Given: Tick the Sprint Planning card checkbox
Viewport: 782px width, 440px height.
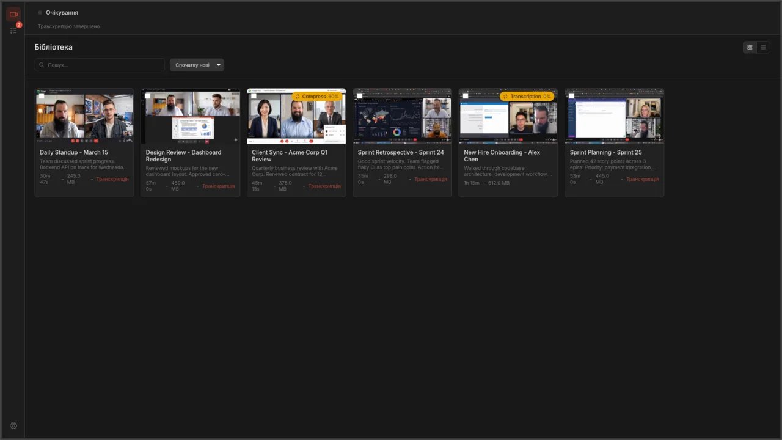Looking at the screenshot, I should tap(571, 96).
